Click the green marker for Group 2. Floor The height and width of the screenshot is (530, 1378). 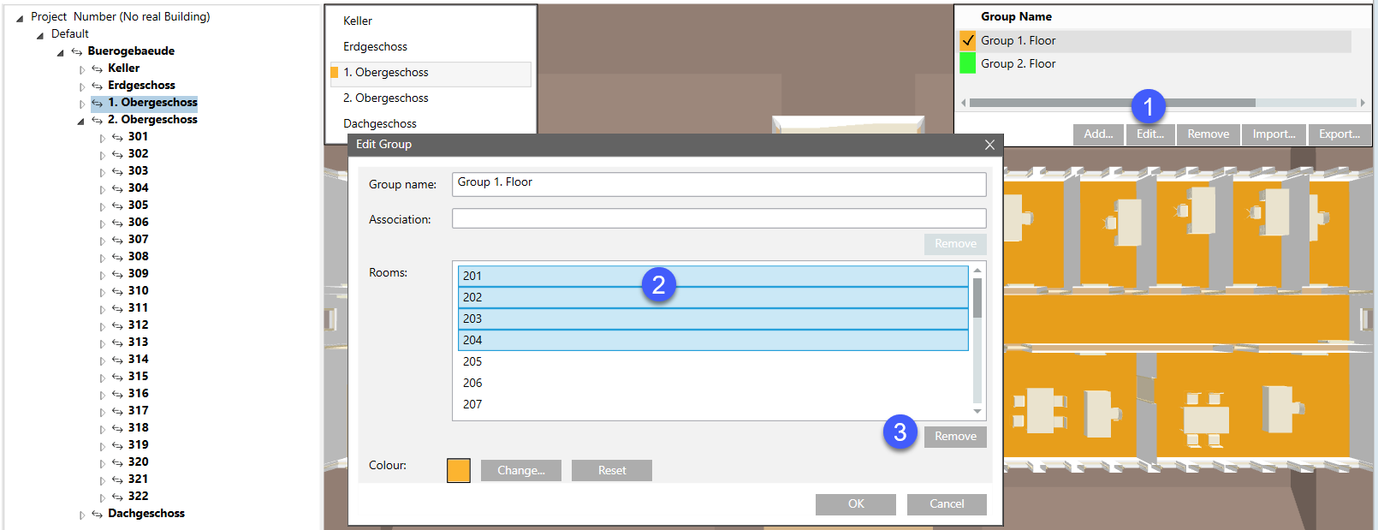coord(967,63)
